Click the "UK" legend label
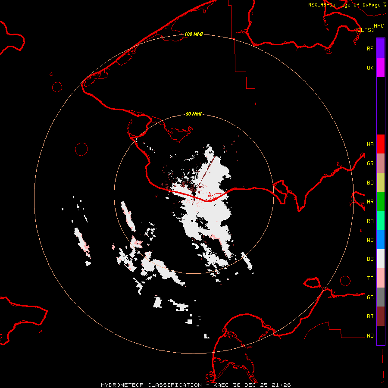This screenshot has height=388, width=388. pyautogui.click(x=370, y=68)
